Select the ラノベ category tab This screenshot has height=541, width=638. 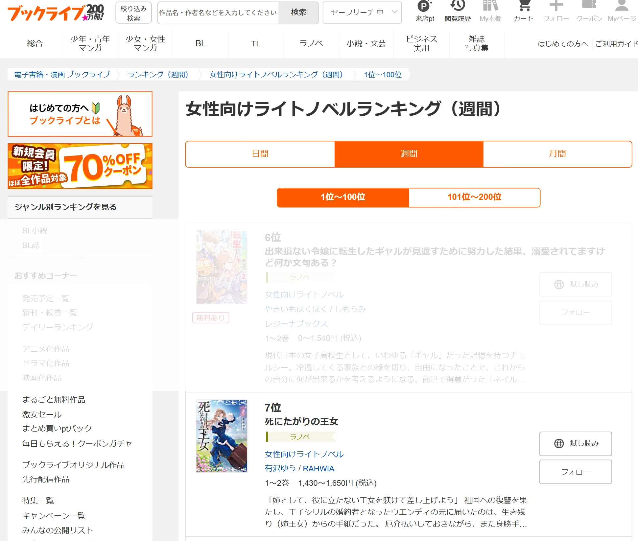pos(311,43)
